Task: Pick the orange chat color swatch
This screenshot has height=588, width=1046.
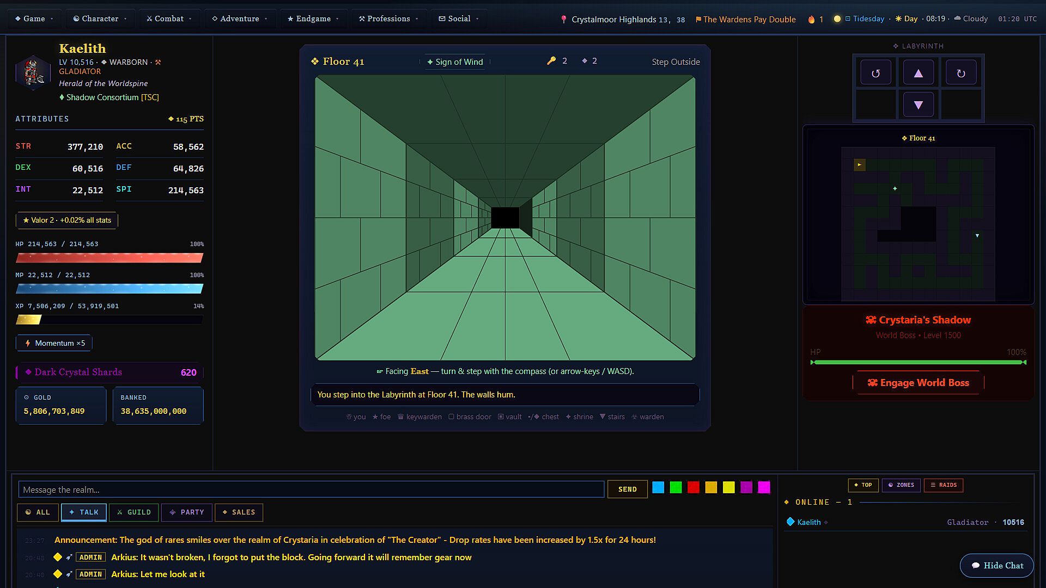Action: click(x=711, y=487)
